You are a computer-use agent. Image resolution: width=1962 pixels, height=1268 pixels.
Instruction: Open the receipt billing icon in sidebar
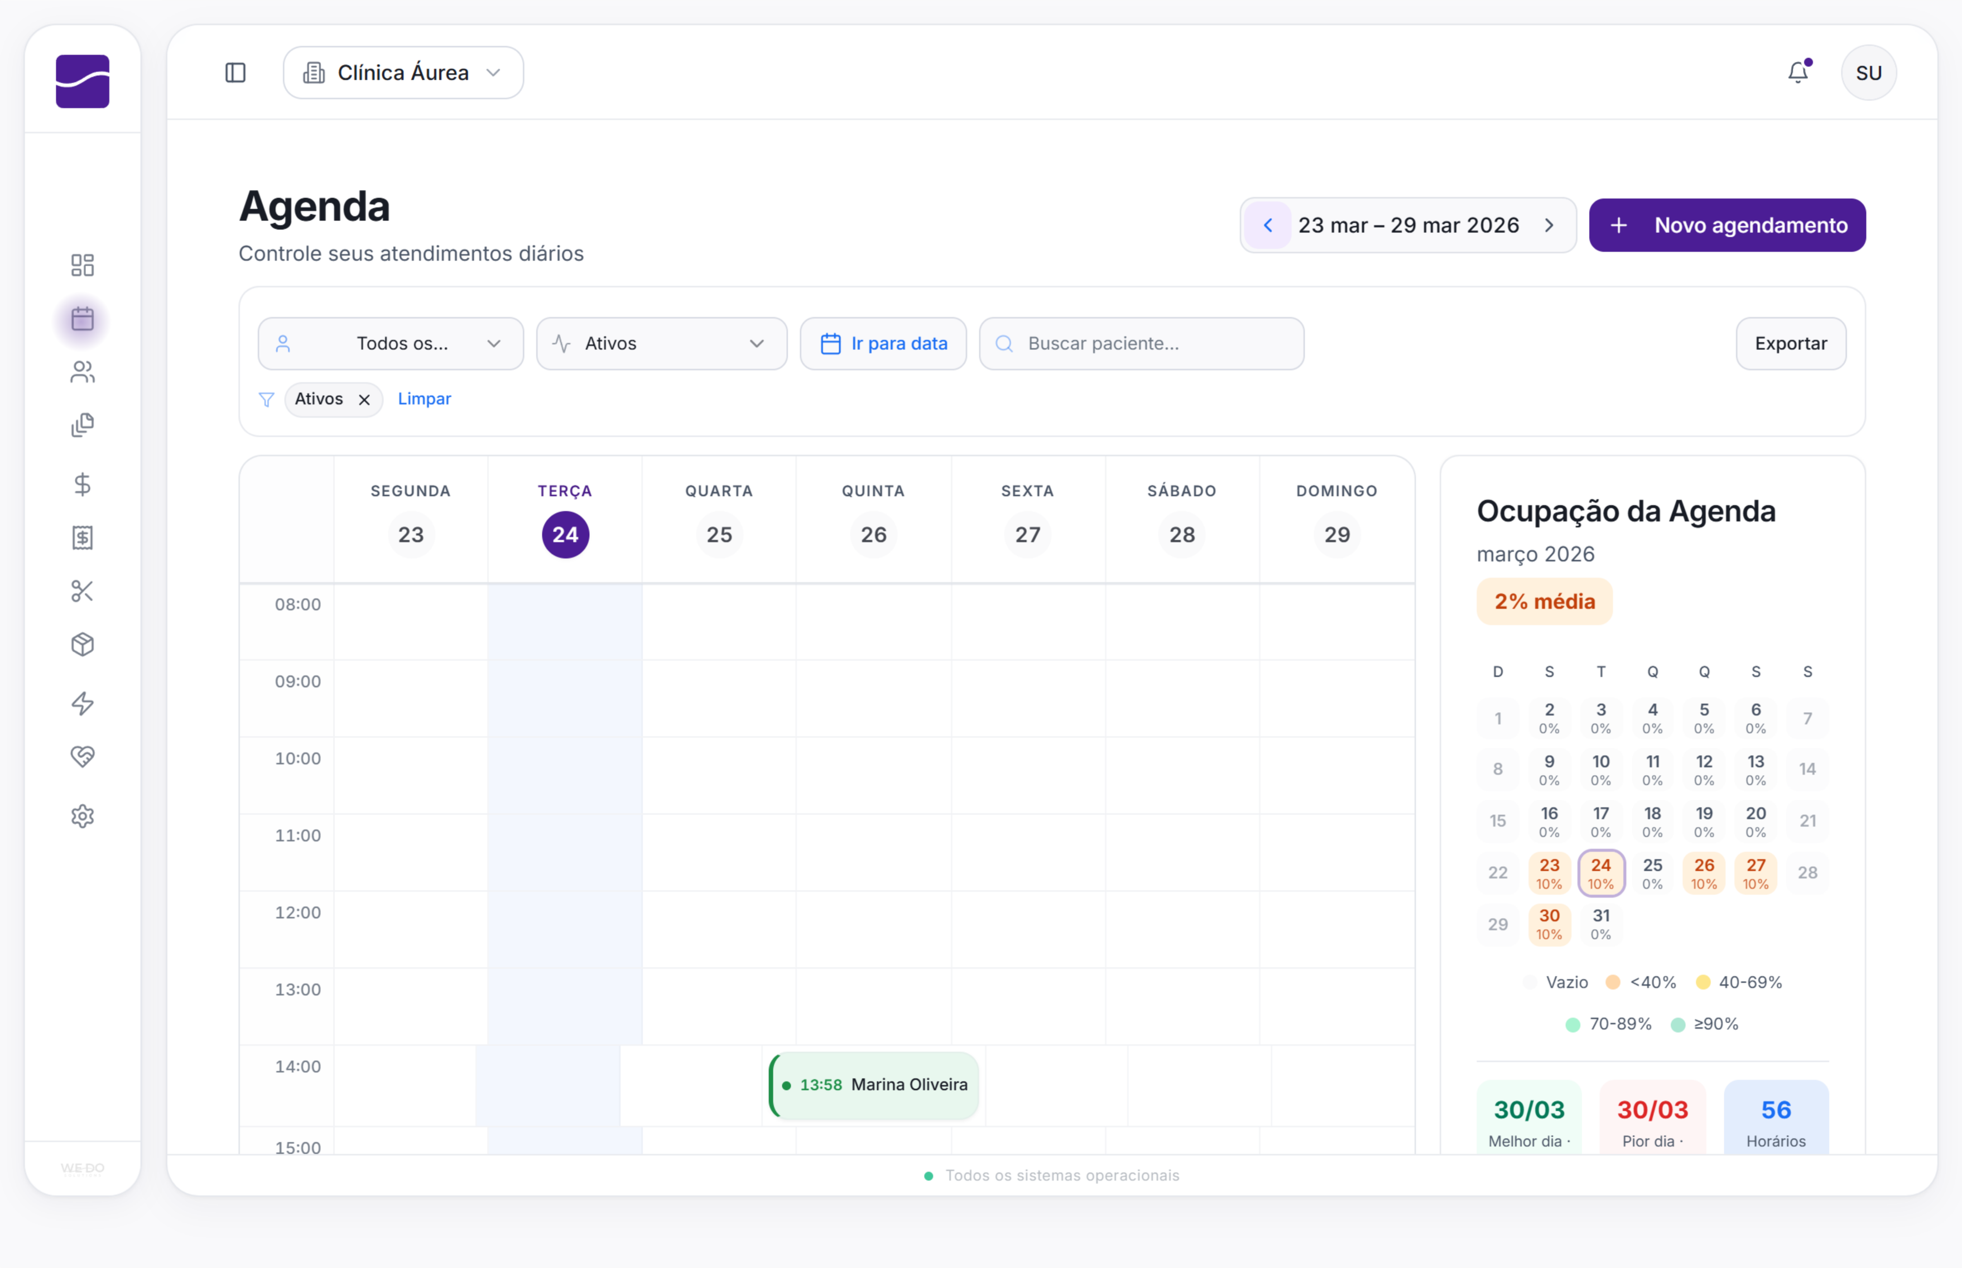coord(83,537)
